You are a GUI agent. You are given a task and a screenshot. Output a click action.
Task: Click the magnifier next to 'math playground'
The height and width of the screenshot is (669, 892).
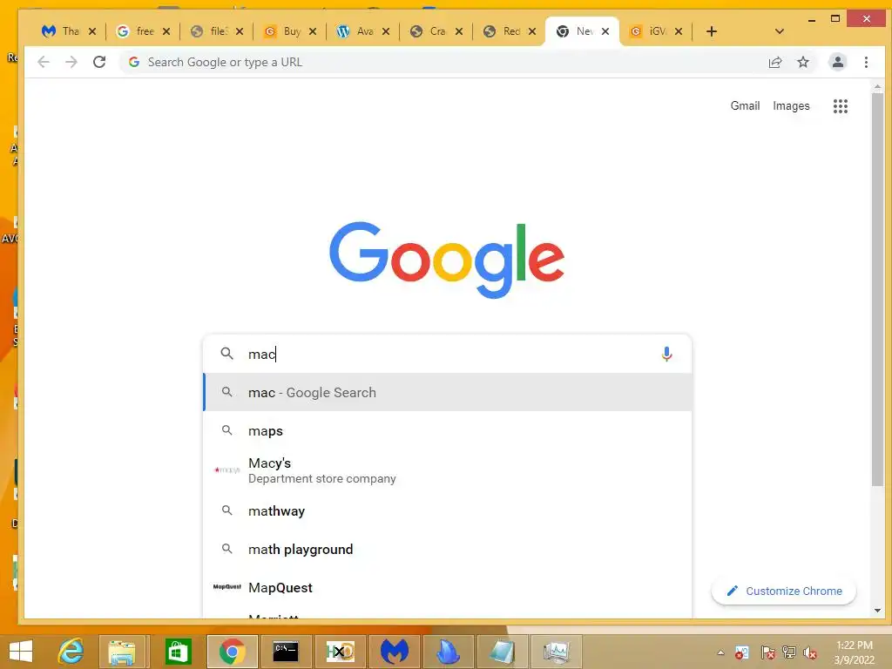point(227,549)
